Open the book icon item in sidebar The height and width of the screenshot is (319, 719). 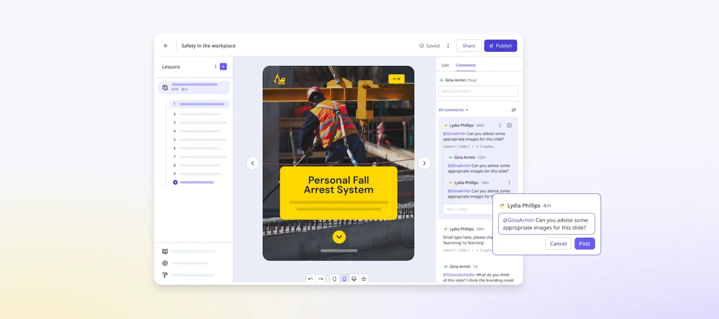click(x=165, y=251)
